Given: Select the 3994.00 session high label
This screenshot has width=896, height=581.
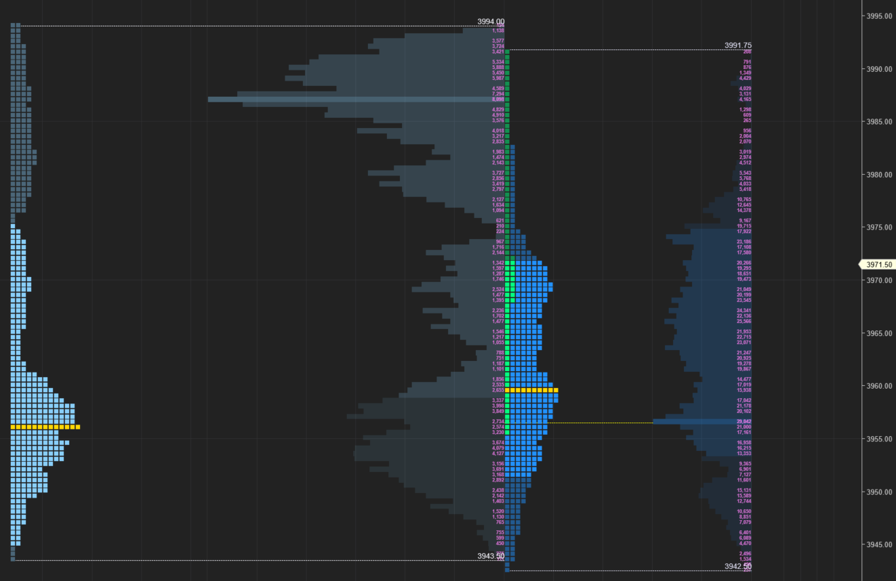Looking at the screenshot, I should click(x=491, y=22).
